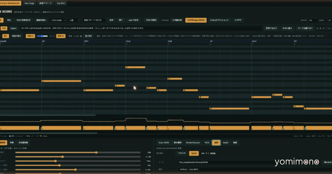Click the solo export button
The height and width of the screenshot is (174, 332).
[x=134, y=20]
